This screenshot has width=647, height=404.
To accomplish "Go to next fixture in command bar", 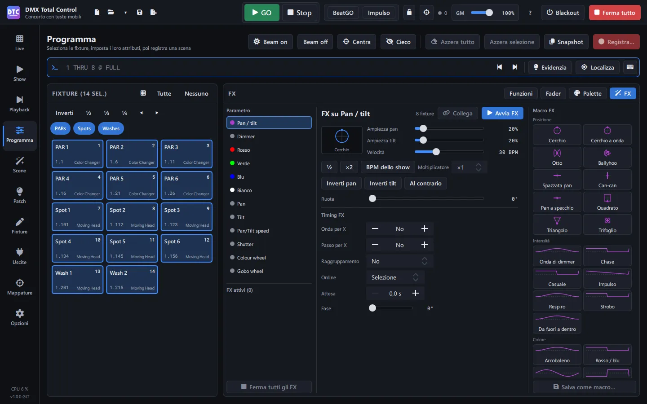I will [515, 67].
